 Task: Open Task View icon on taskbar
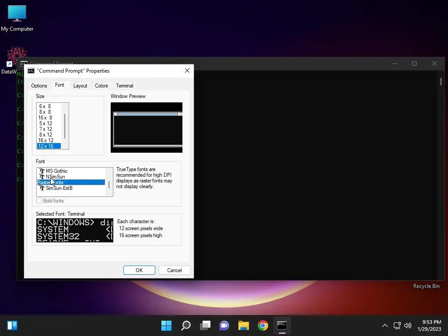pyautogui.click(x=205, y=325)
